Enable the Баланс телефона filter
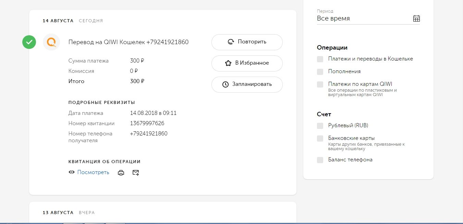This screenshot has width=463, height=224. click(x=320, y=160)
